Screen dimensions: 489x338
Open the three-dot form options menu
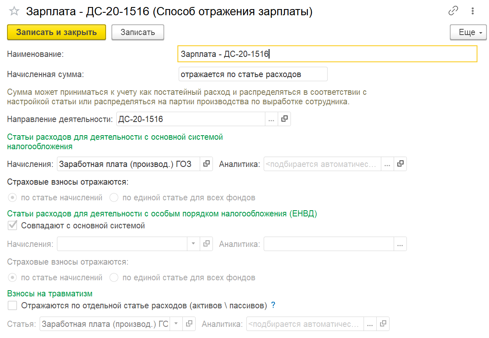click(472, 11)
